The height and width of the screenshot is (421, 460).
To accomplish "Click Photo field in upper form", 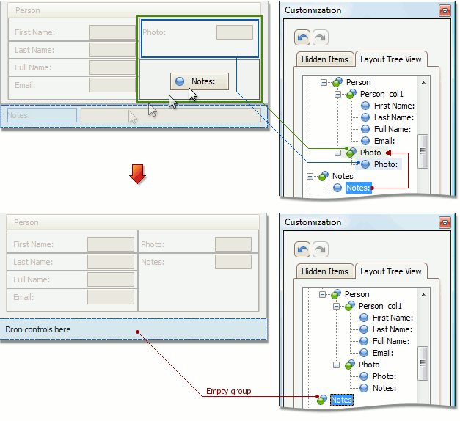I will [235, 32].
